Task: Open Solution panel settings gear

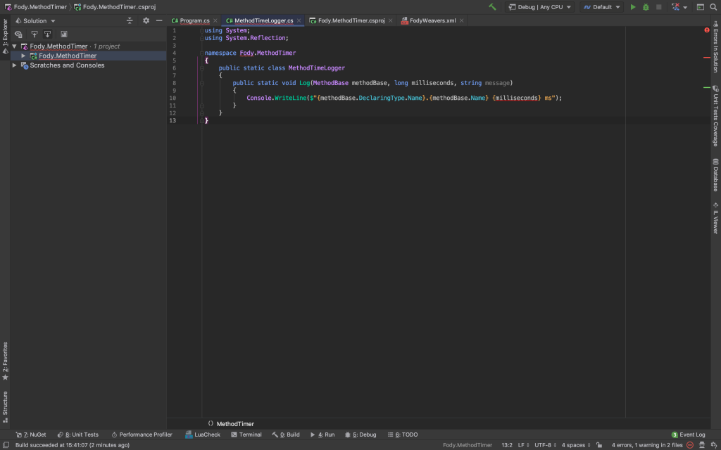Action: tap(146, 20)
